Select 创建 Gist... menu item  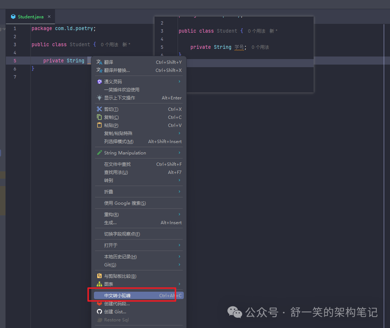pos(139,311)
